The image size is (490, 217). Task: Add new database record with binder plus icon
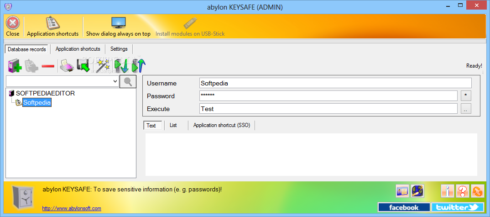[15, 66]
